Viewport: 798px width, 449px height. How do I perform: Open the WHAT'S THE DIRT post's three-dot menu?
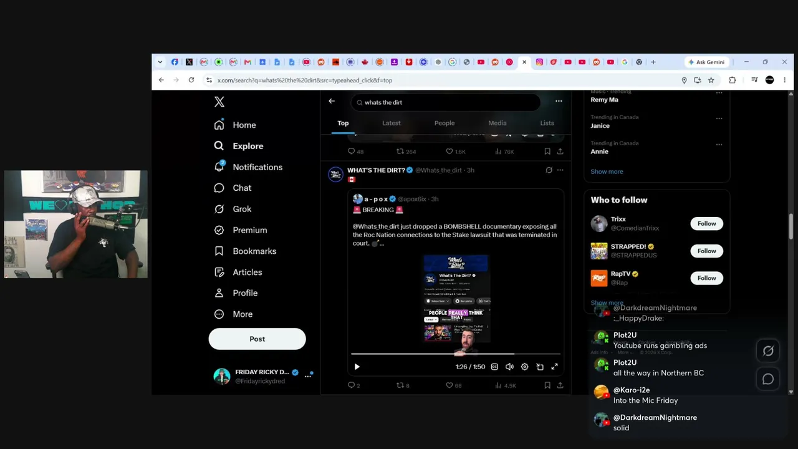click(x=560, y=170)
